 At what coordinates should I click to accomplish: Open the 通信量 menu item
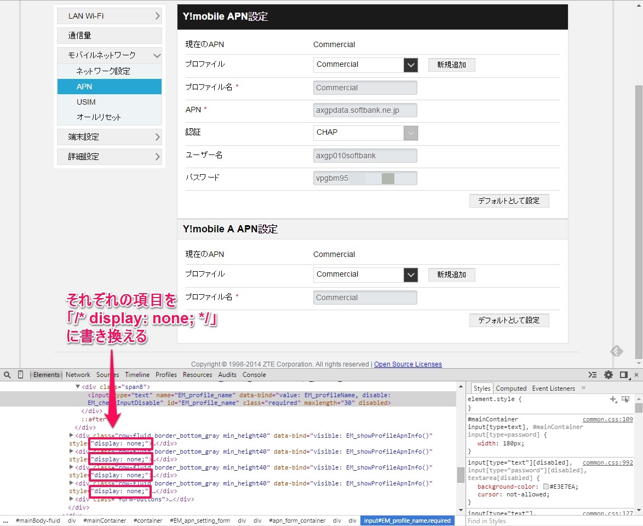pos(110,36)
